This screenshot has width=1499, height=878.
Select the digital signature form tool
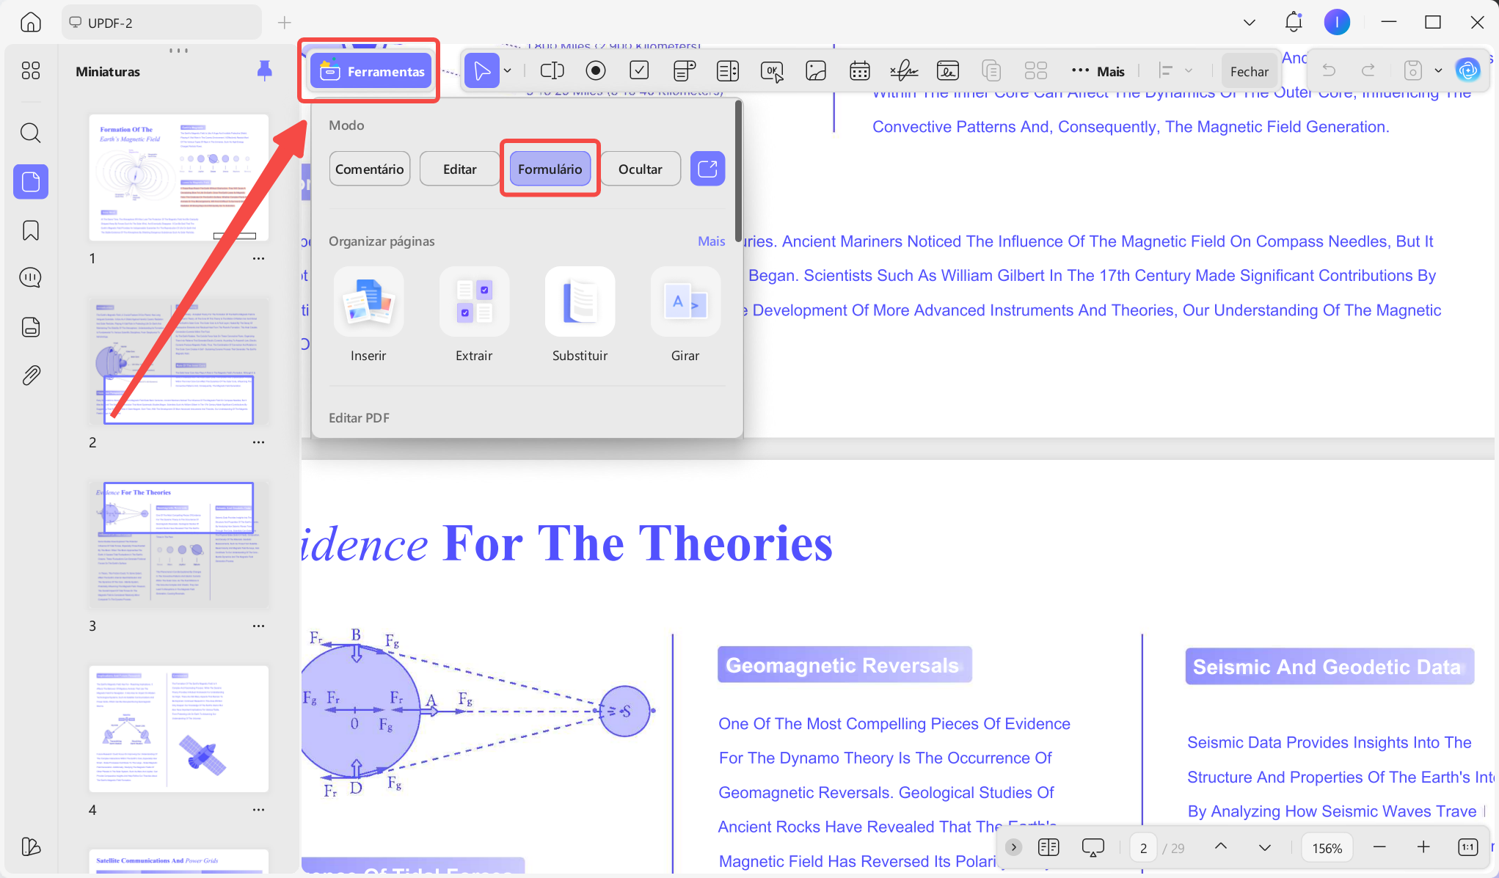tap(948, 70)
